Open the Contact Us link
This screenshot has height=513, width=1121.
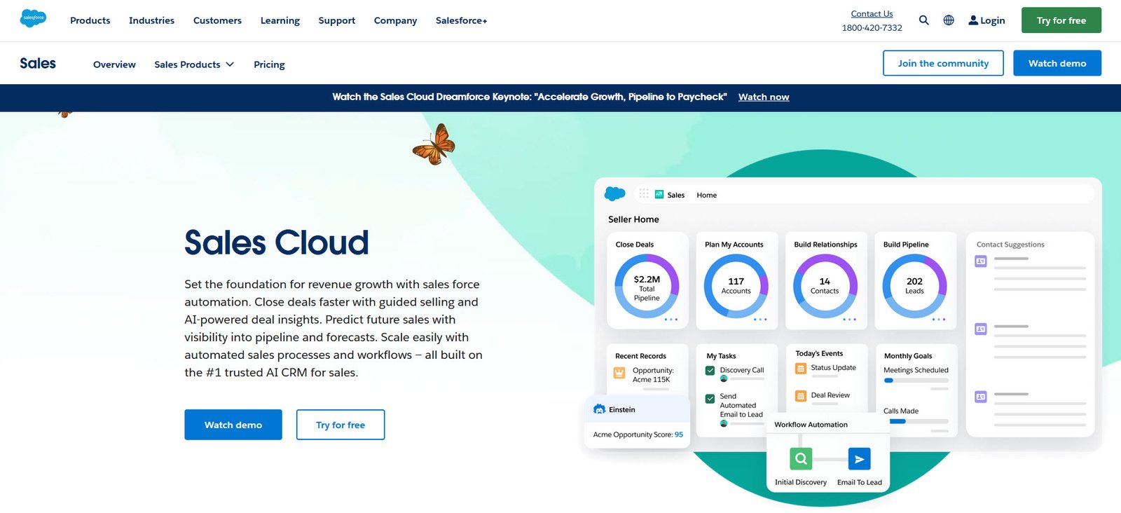point(872,13)
